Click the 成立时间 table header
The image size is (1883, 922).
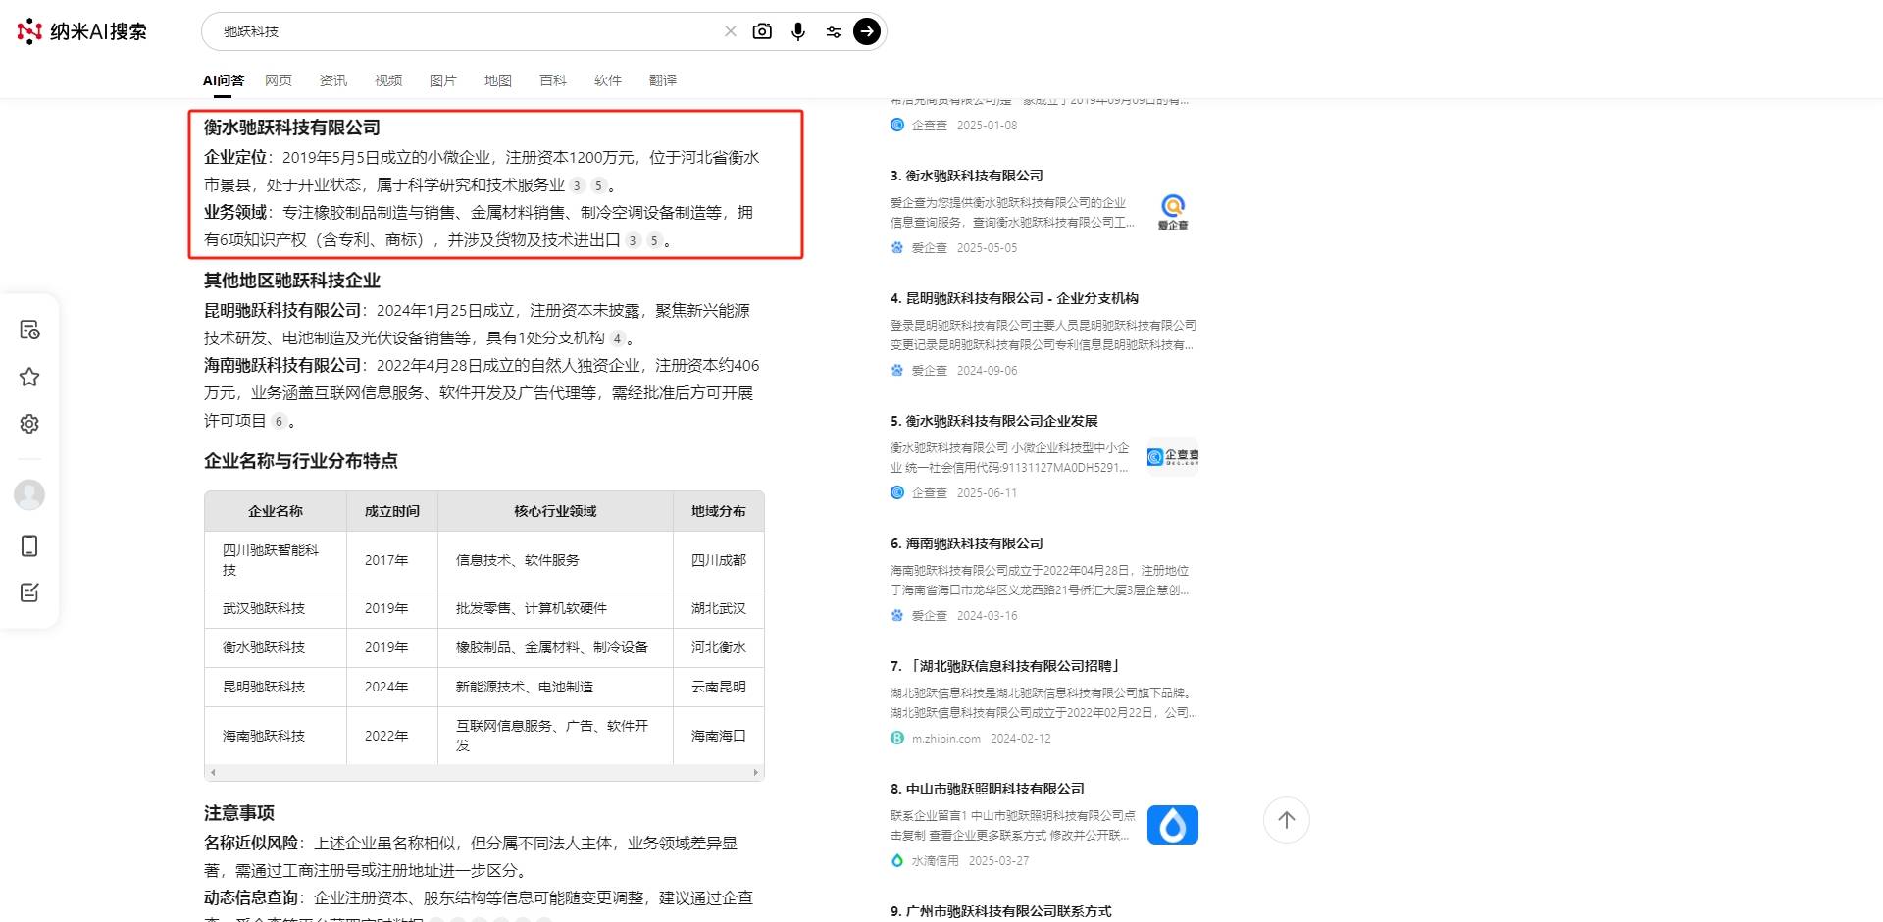392,511
